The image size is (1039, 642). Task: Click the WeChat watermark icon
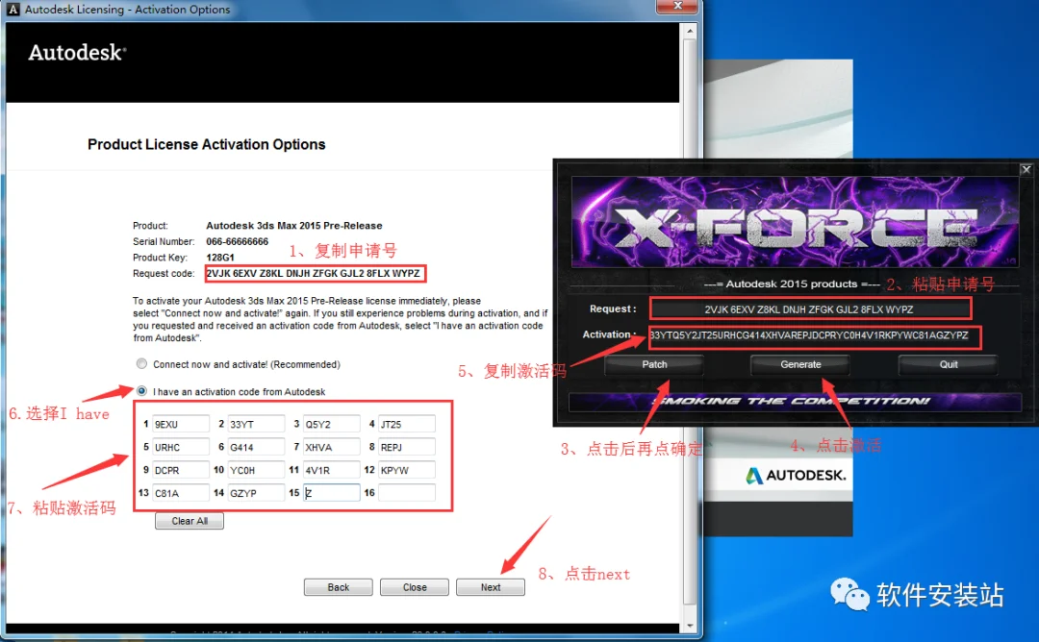[849, 594]
